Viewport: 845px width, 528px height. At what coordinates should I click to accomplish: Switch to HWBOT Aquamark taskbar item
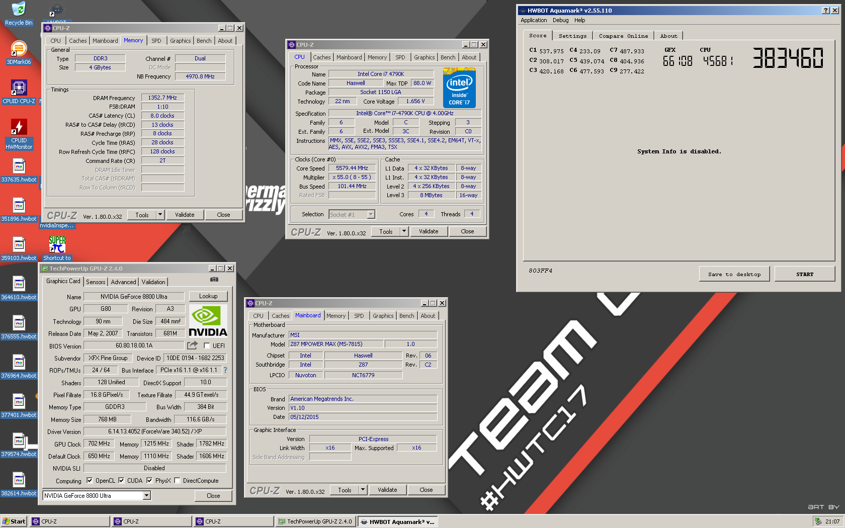tap(398, 521)
